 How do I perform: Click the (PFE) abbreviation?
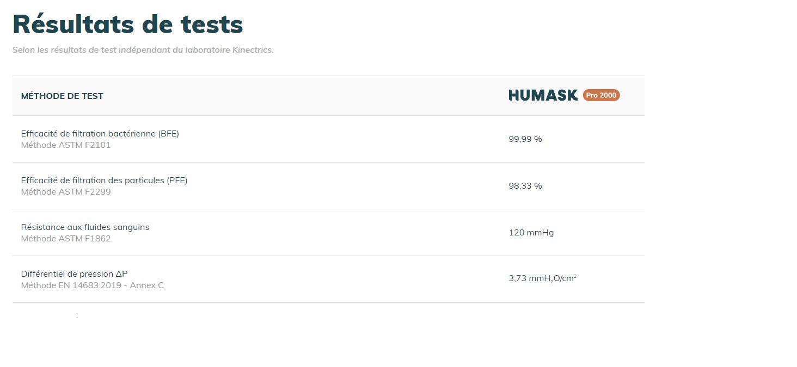(177, 181)
